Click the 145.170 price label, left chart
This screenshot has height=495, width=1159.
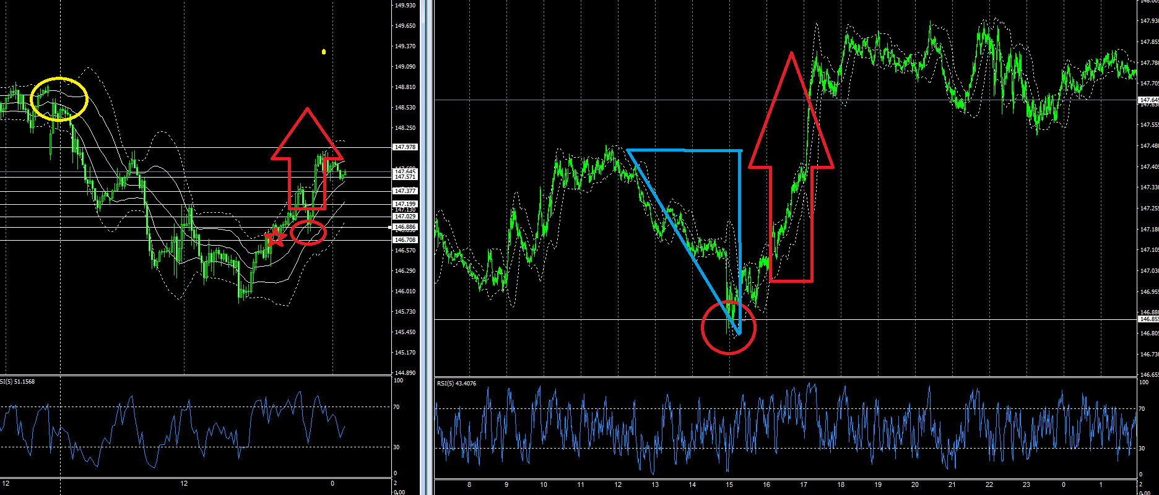pos(405,353)
